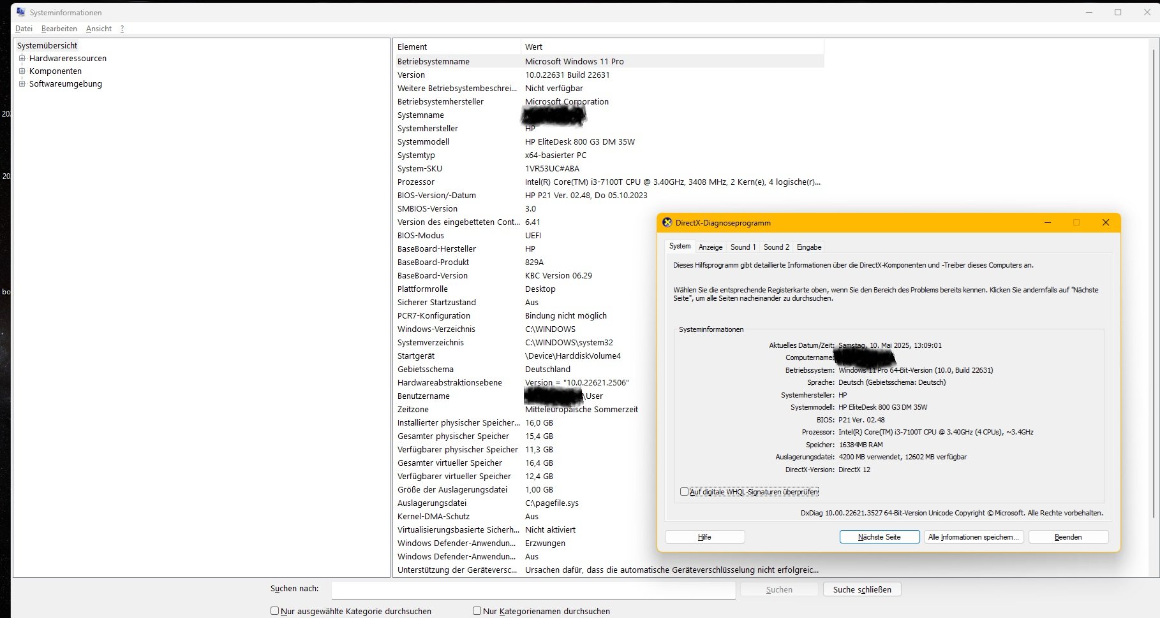Click the 'BIOS-Version/-Datum' row

point(609,195)
